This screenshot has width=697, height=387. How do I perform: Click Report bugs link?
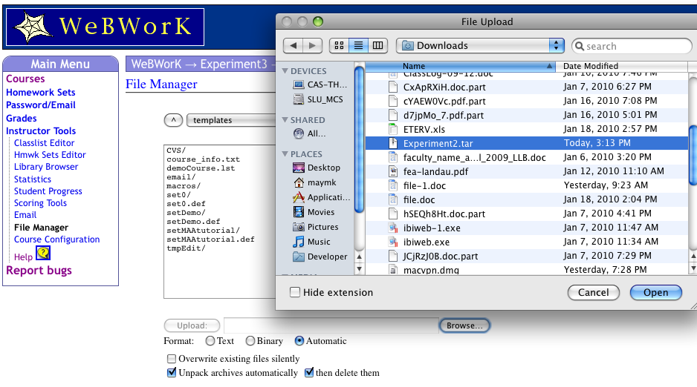(39, 271)
